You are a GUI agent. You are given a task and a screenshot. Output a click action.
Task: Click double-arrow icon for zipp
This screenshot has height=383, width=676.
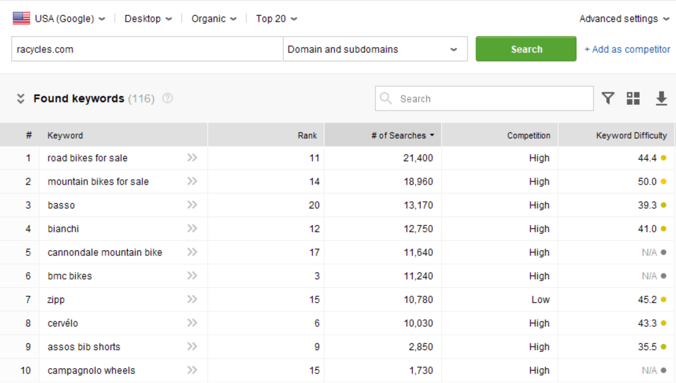(192, 299)
